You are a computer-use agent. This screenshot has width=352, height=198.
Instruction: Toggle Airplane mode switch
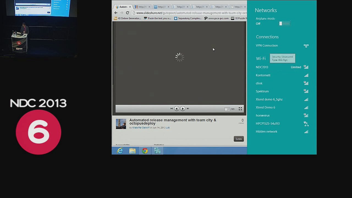[x=284, y=24]
